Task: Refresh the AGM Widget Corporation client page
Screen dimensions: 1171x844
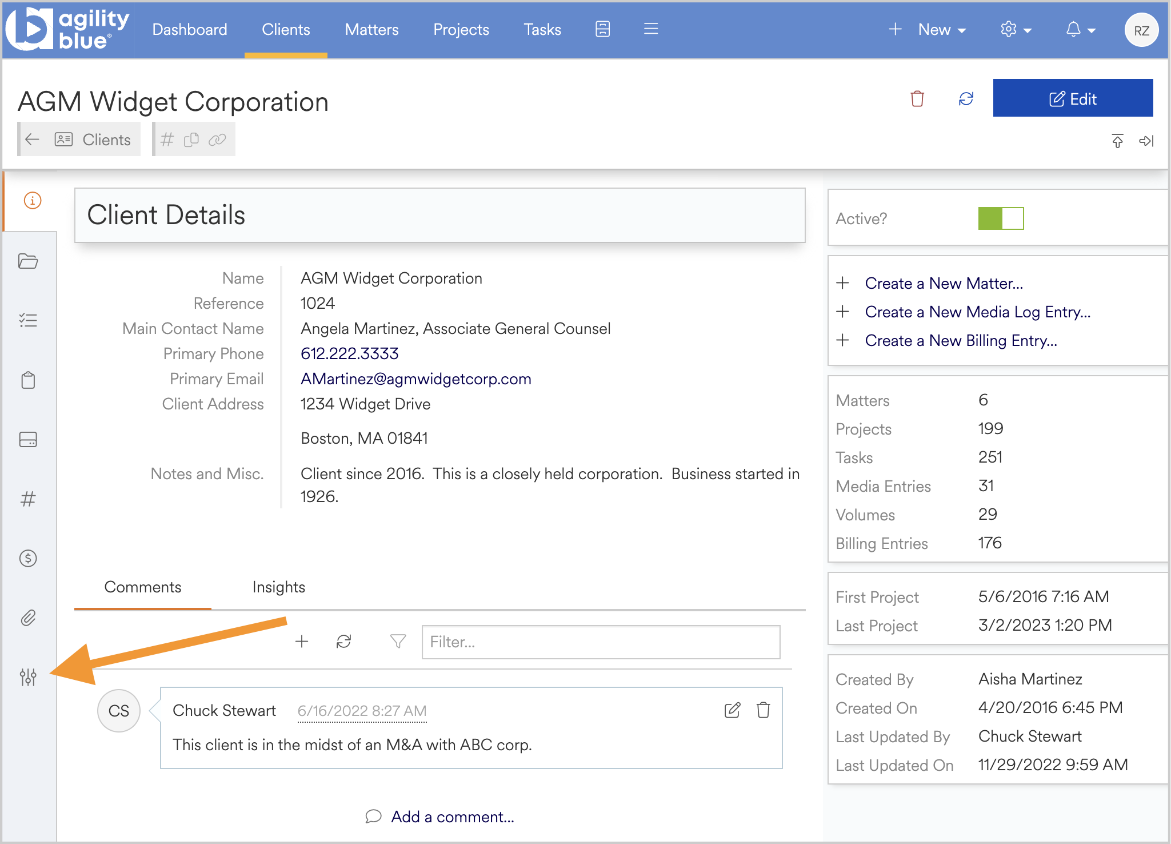Action: pyautogui.click(x=966, y=98)
